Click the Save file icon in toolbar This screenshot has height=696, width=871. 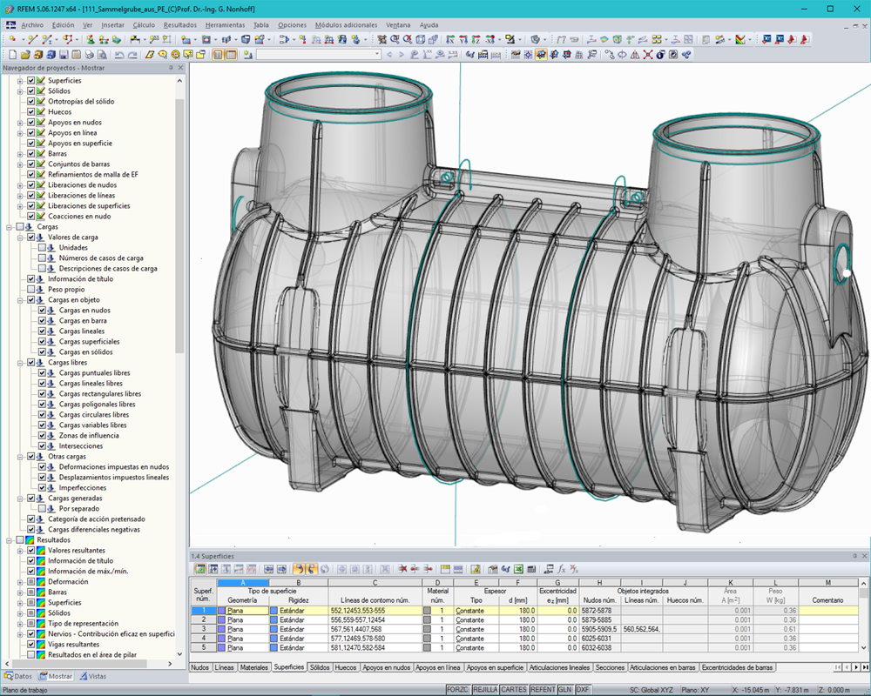point(64,54)
